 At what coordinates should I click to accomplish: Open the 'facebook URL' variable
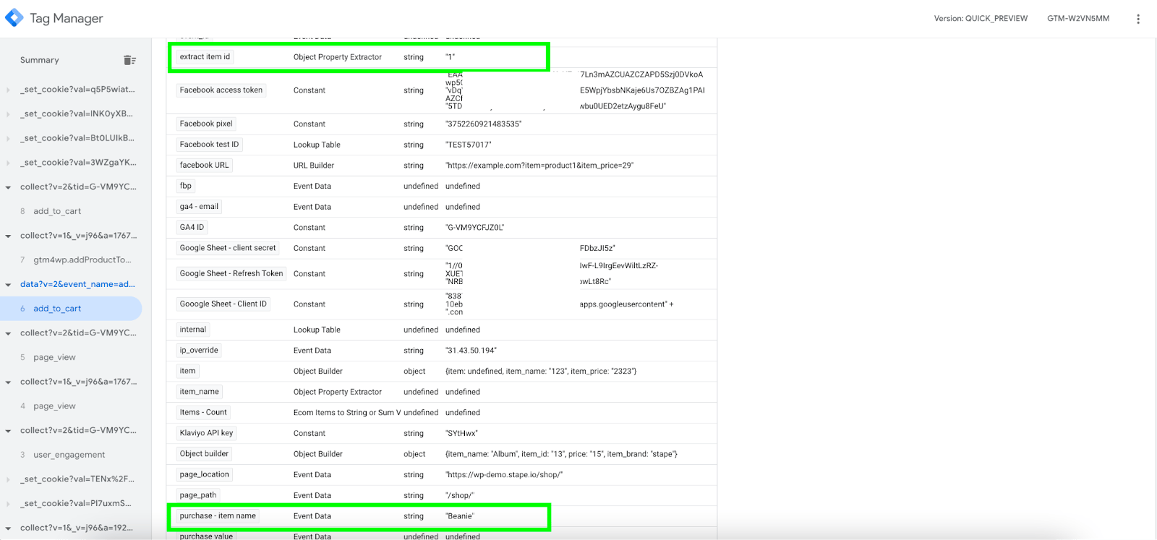pyautogui.click(x=204, y=165)
